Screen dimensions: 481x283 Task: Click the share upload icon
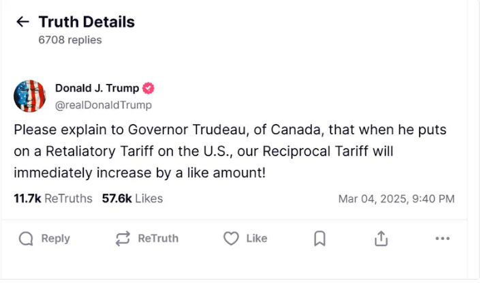point(382,239)
